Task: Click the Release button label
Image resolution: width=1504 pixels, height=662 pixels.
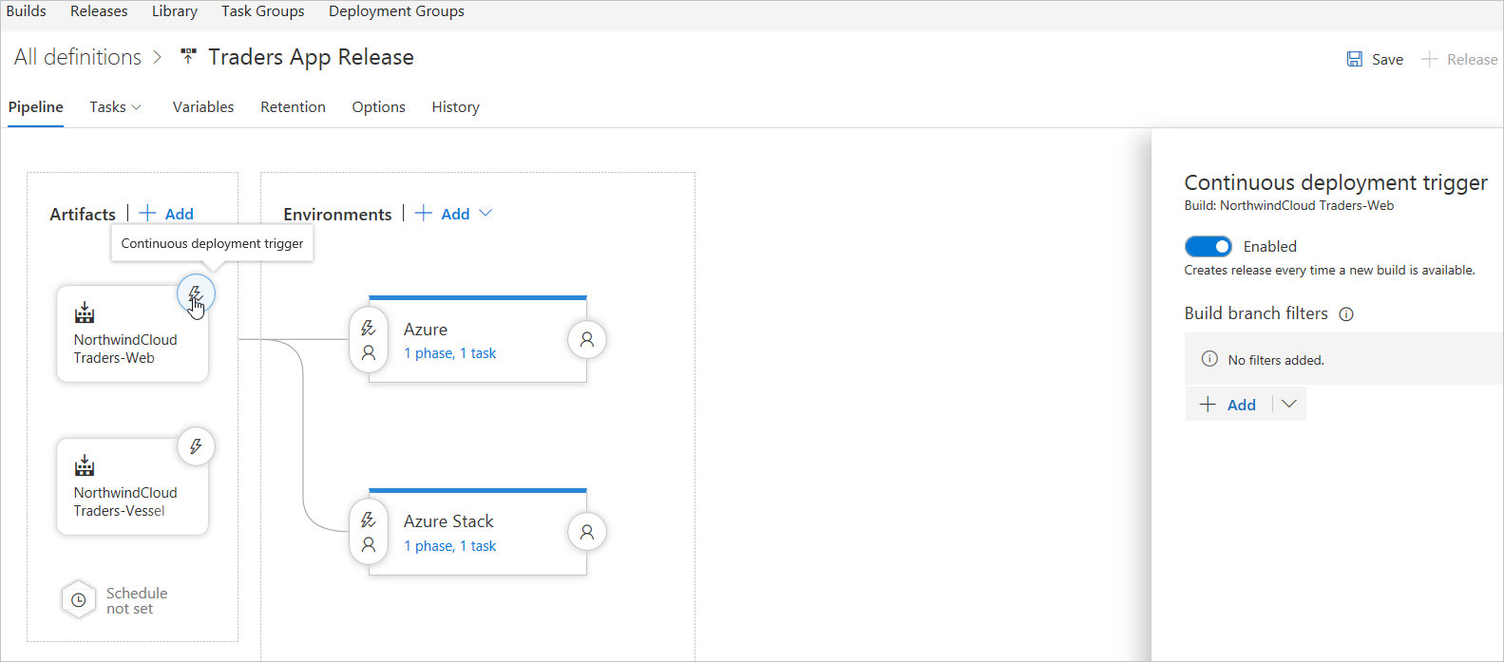Action: click(x=1472, y=59)
